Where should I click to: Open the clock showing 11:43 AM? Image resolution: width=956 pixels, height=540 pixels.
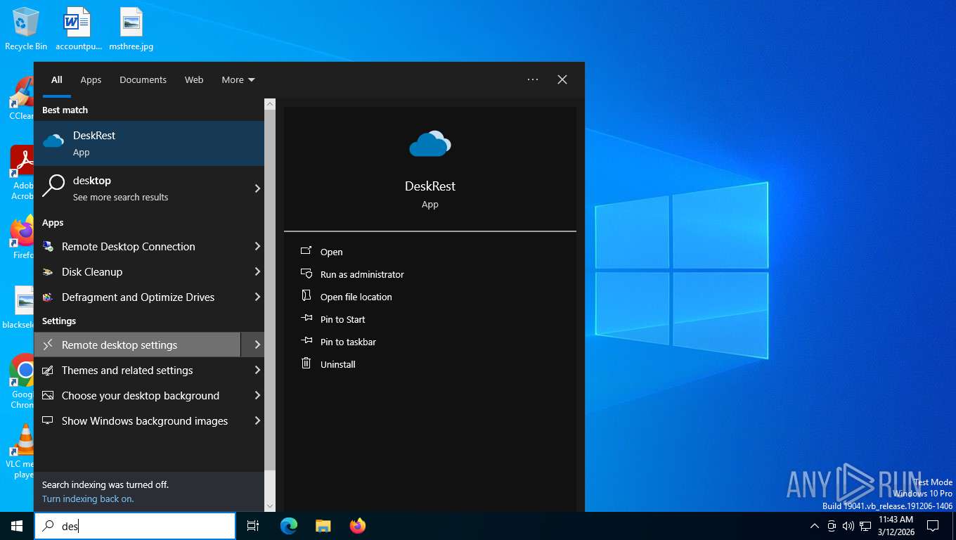(x=896, y=526)
